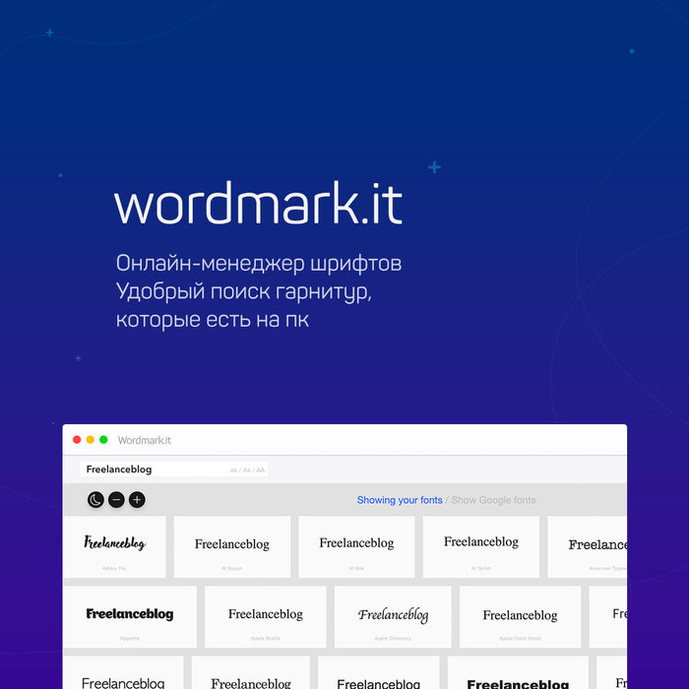Click the green maximize window button
This screenshot has width=689, height=689.
[103, 440]
